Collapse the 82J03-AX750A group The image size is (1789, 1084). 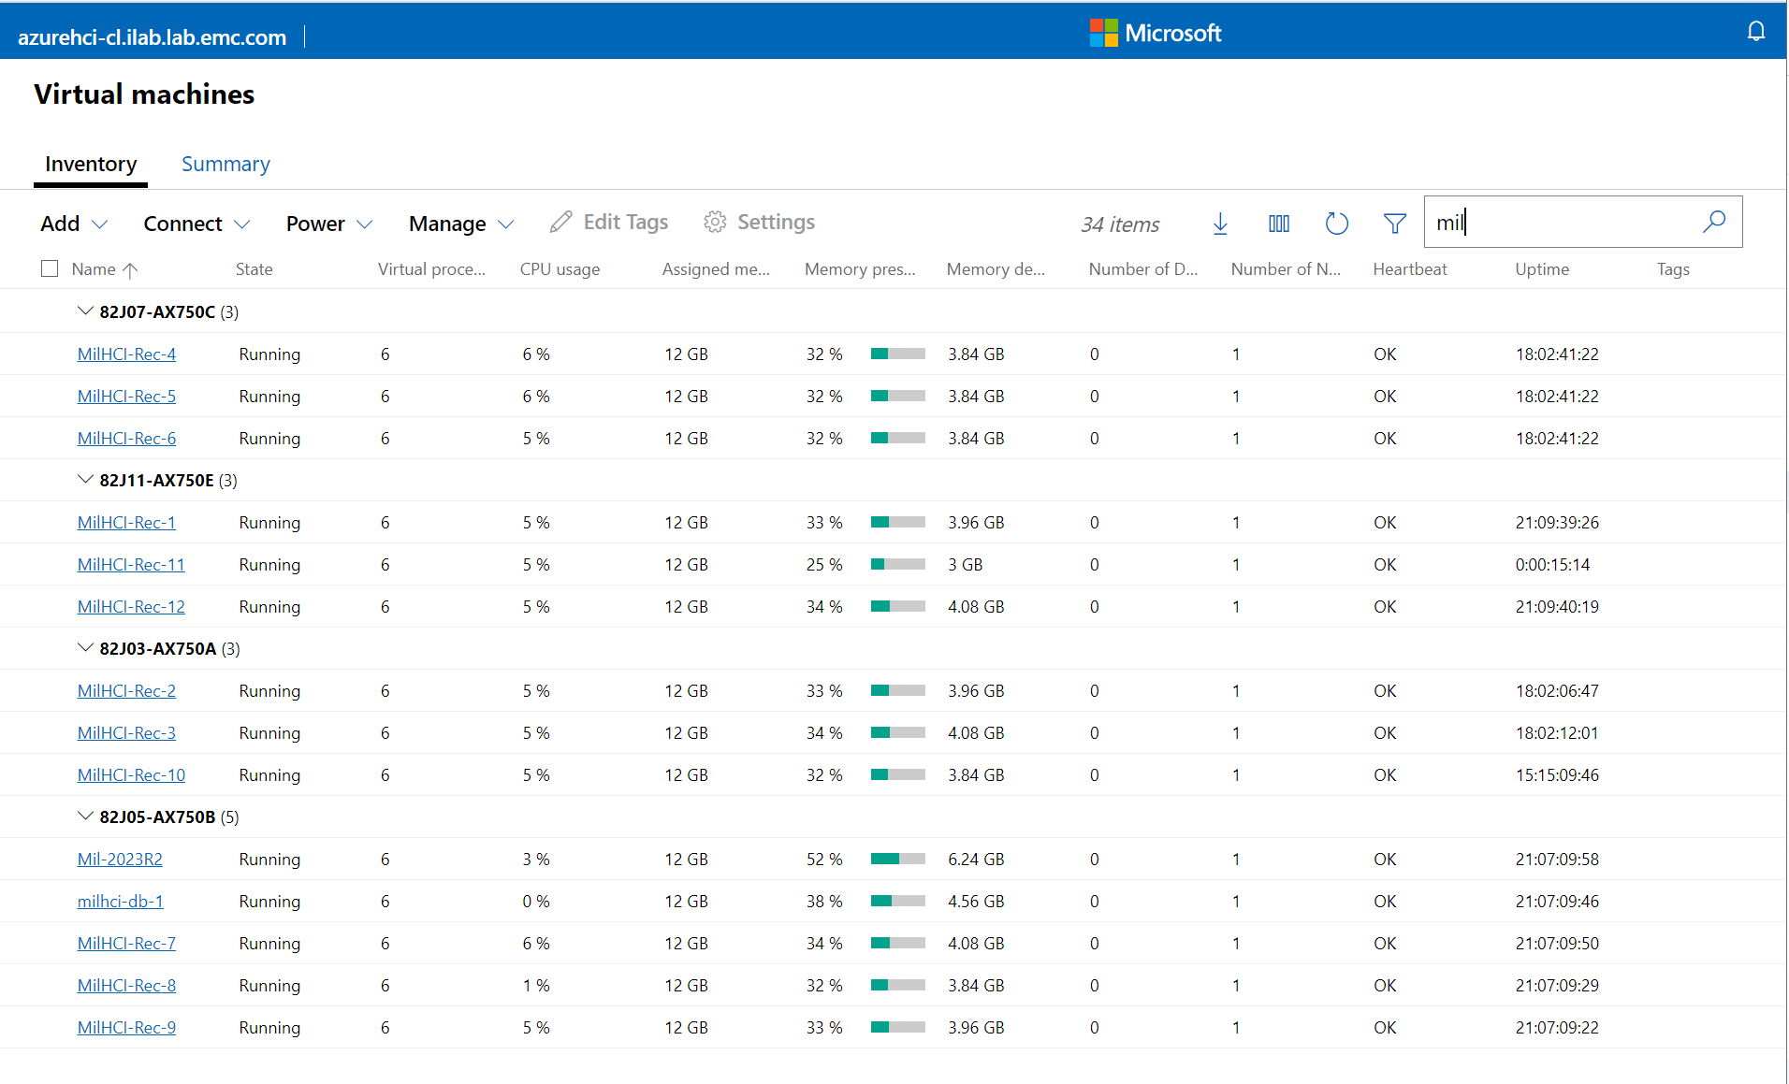tap(85, 648)
